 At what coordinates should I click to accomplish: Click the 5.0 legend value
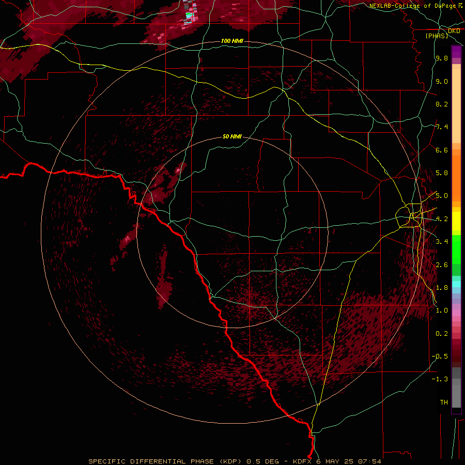click(x=442, y=196)
